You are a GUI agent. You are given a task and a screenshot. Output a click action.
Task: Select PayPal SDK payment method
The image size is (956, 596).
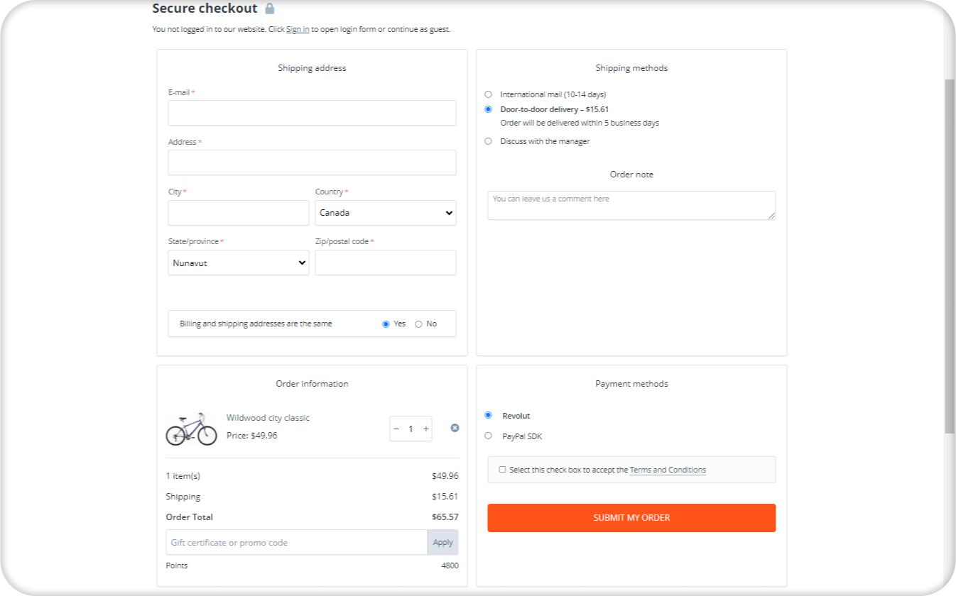(488, 436)
